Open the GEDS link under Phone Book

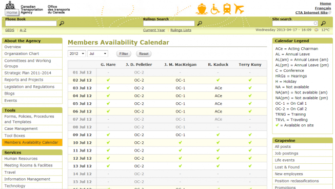tap(10, 30)
